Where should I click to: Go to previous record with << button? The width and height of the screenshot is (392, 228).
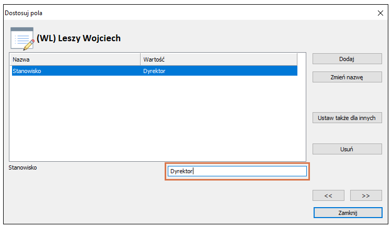328,196
